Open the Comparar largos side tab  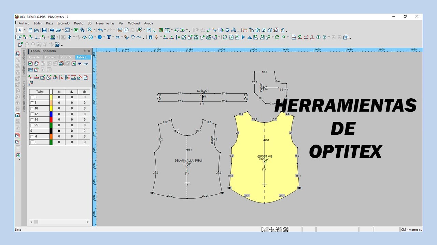24,63
